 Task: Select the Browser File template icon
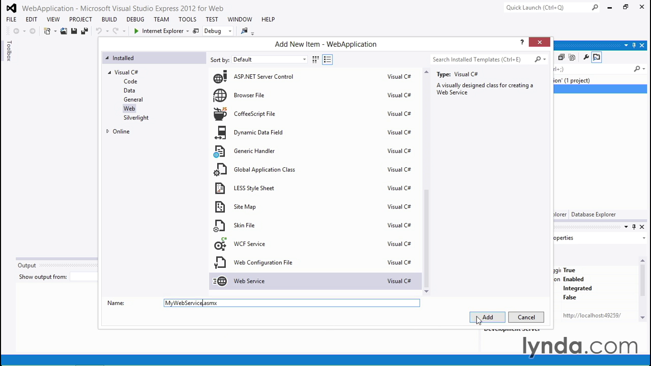(x=220, y=95)
